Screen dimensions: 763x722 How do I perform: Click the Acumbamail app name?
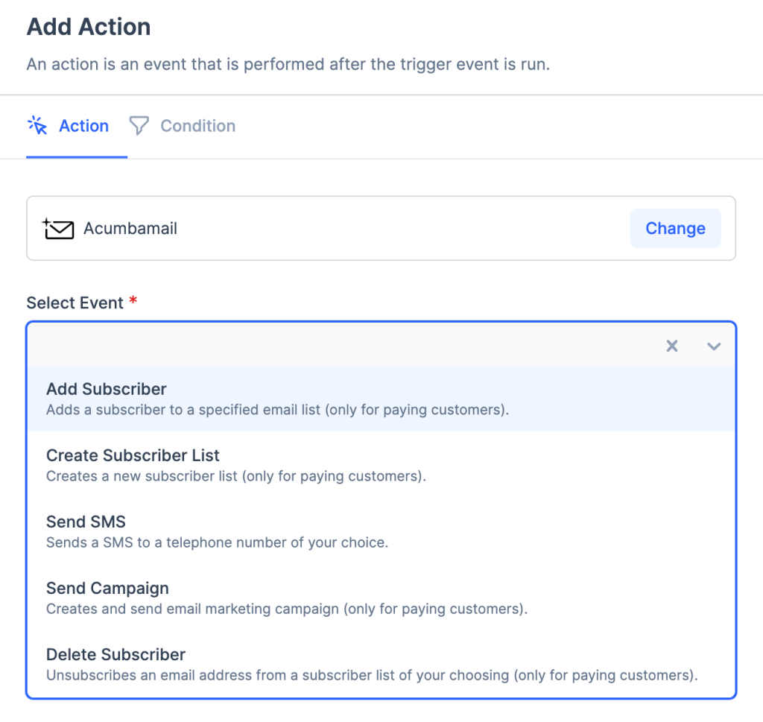tap(130, 229)
